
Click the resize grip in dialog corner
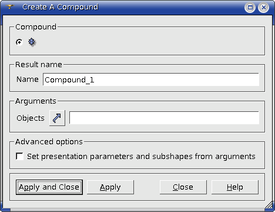269,205
